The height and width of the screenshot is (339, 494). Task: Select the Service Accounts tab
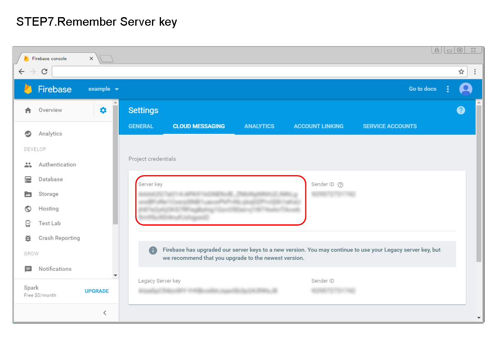click(389, 126)
